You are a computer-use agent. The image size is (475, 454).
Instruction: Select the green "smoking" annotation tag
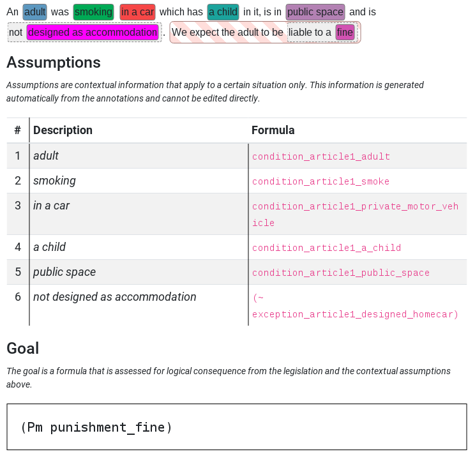[93, 12]
